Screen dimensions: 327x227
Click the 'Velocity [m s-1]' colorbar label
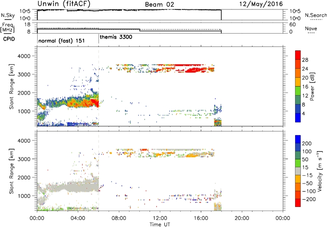tap(320, 171)
